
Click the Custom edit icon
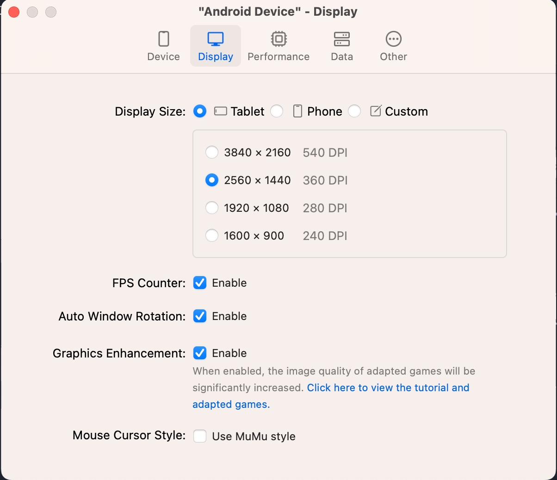point(376,111)
